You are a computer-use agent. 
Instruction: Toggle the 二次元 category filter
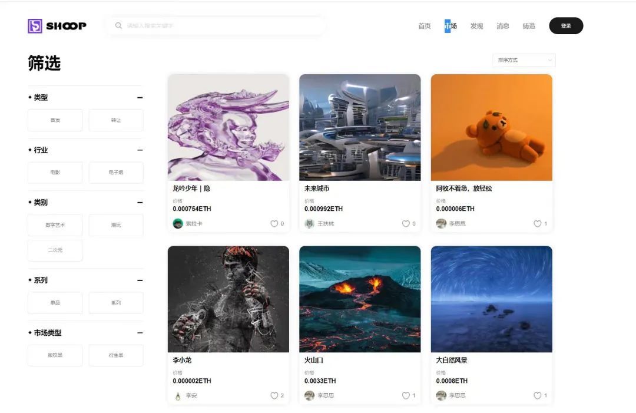[55, 250]
